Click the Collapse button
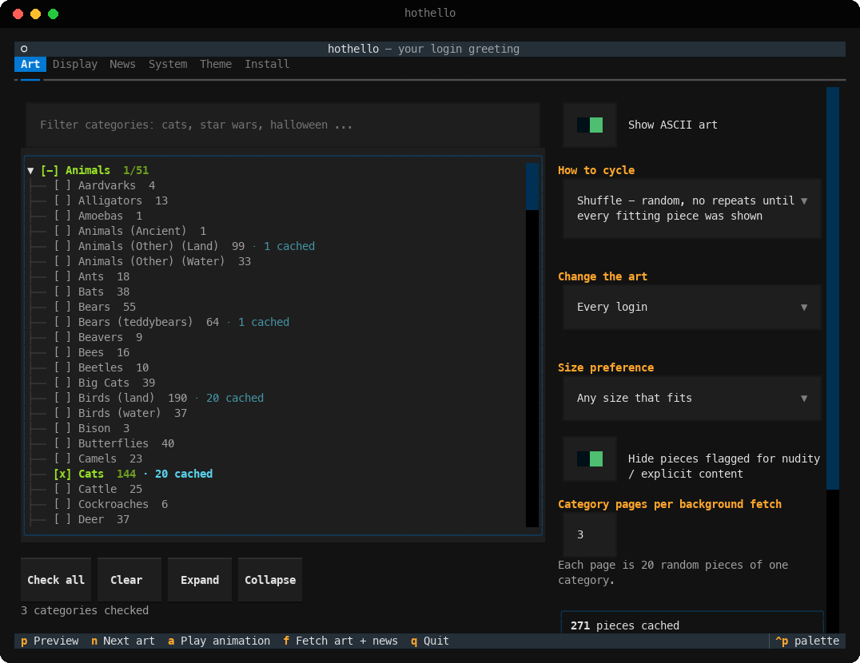 click(270, 580)
